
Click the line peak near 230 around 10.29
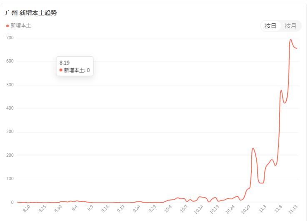pos(253,148)
